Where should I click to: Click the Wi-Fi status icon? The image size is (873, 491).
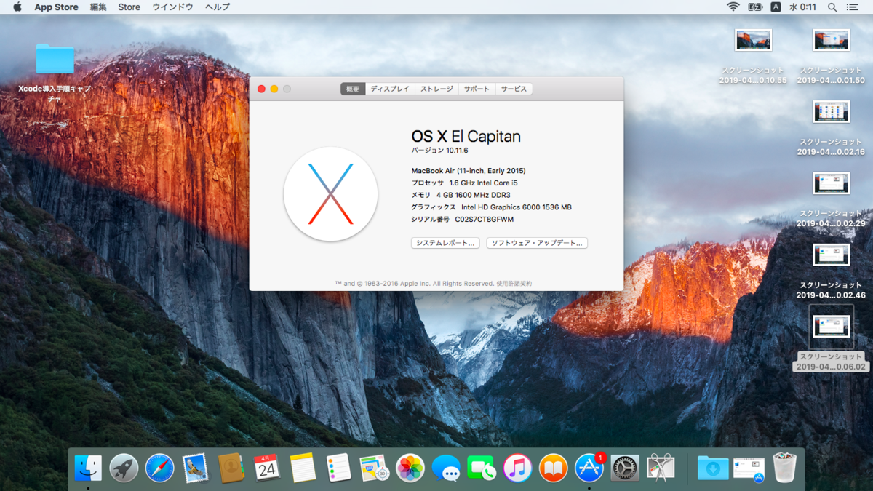(x=733, y=7)
